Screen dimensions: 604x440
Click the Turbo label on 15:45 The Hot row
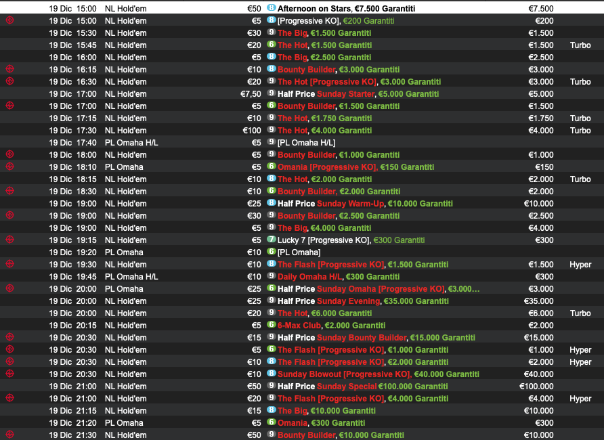(580, 45)
